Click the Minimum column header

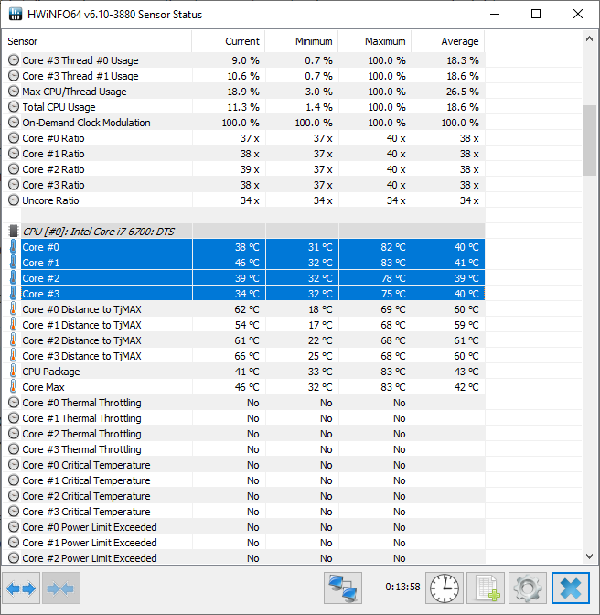pyautogui.click(x=302, y=41)
